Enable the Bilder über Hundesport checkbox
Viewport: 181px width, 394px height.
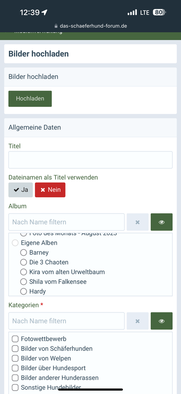pos(15,368)
